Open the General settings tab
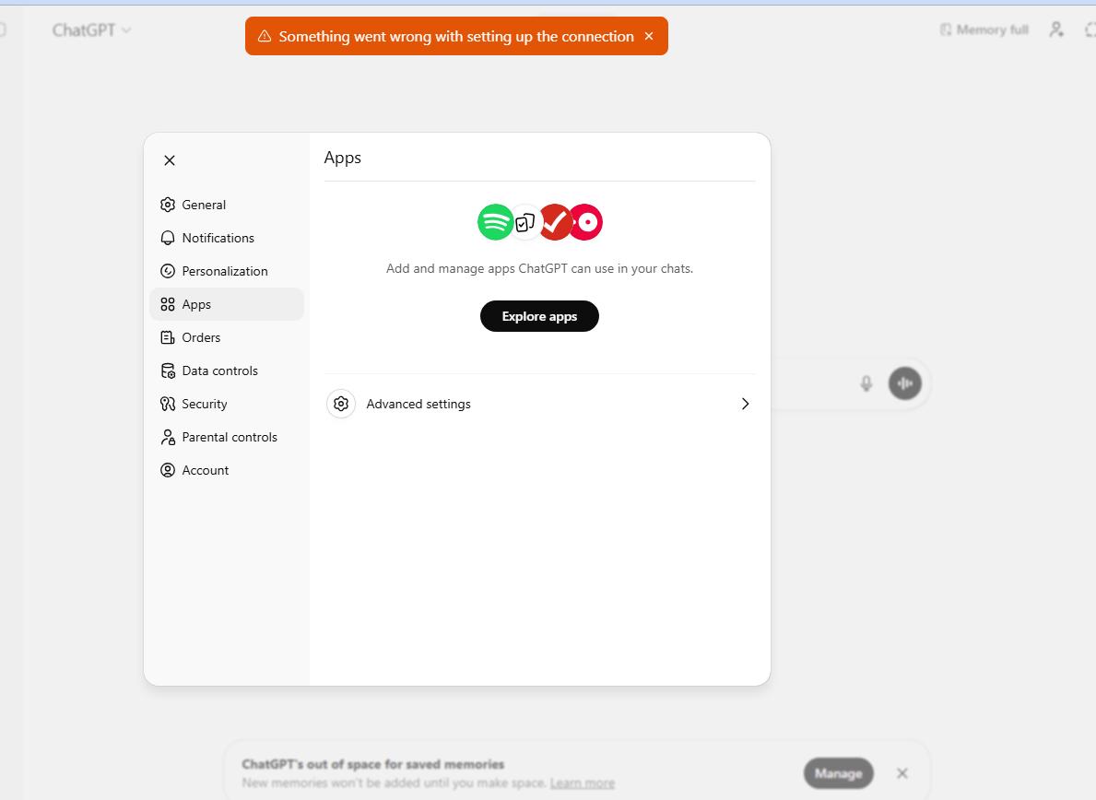Viewport: 1096px width, 800px height. click(204, 205)
